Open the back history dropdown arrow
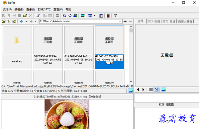 (26, 21)
